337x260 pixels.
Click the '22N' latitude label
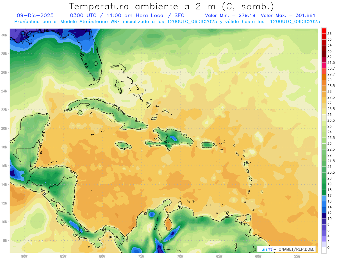point(5,110)
